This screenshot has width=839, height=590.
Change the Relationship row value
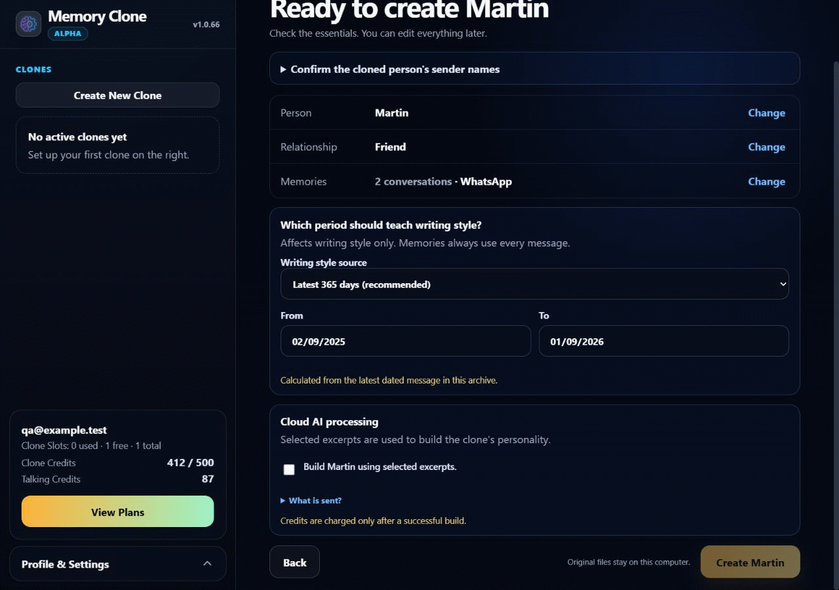click(766, 147)
